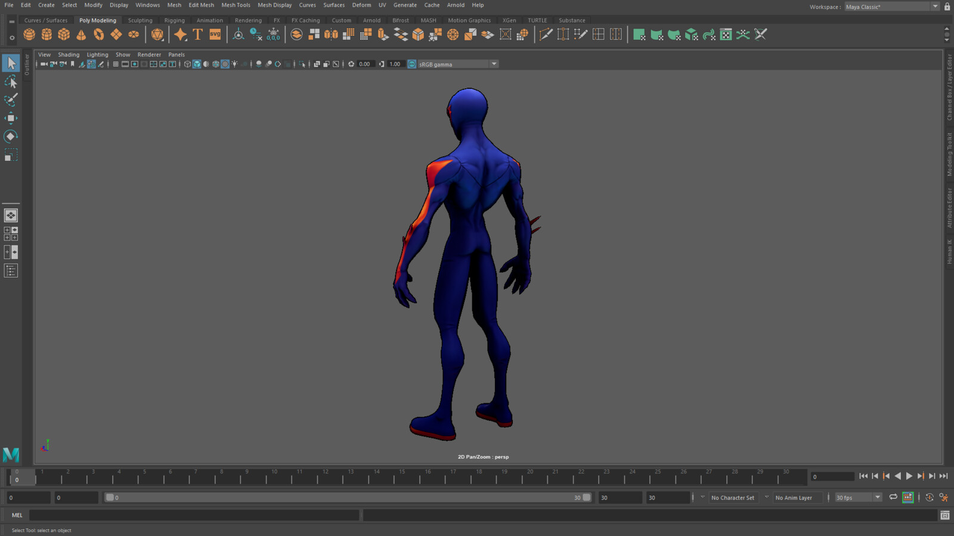Go to start of playback range

pos(863,476)
